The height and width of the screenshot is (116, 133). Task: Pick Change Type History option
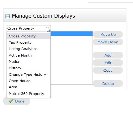click(x=29, y=75)
